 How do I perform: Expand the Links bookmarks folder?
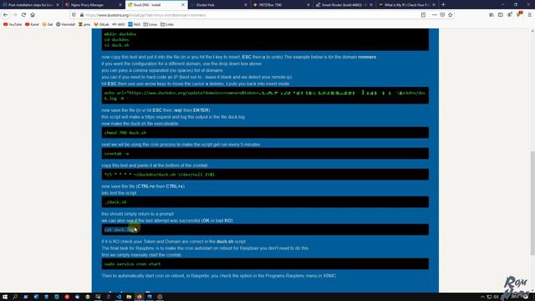[167, 24]
